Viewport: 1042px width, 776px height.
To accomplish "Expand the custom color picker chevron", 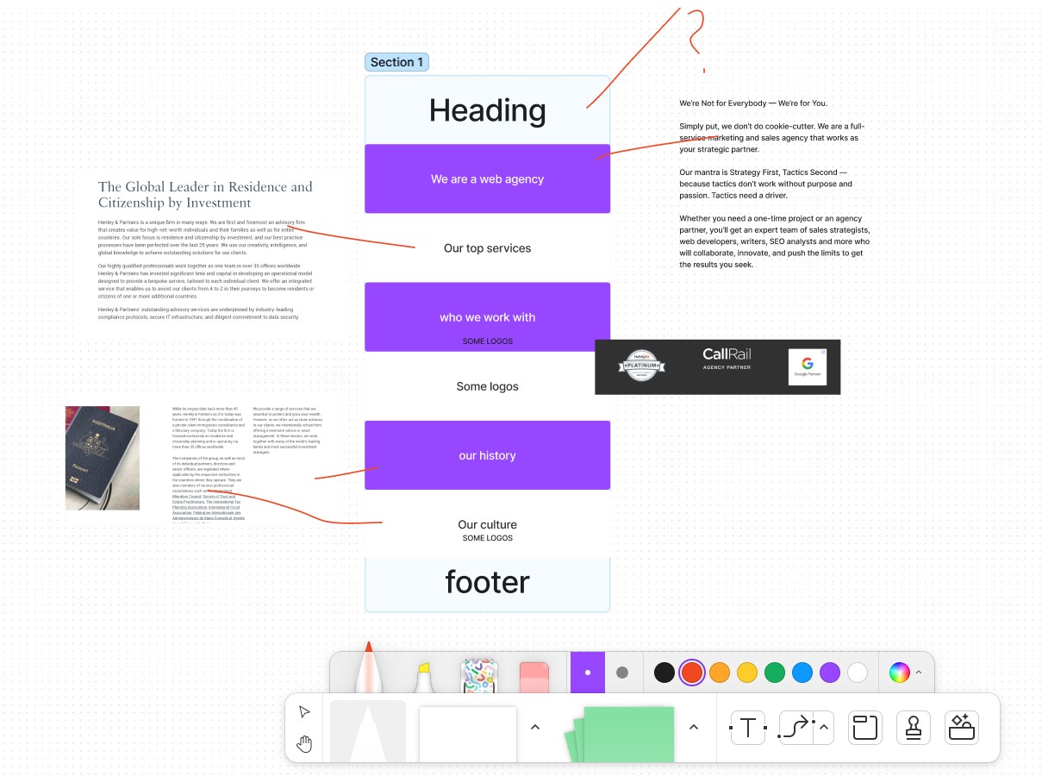I will [x=919, y=673].
